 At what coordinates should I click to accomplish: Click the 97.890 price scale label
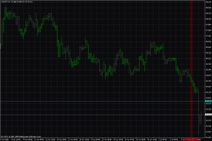click(x=208, y=25)
